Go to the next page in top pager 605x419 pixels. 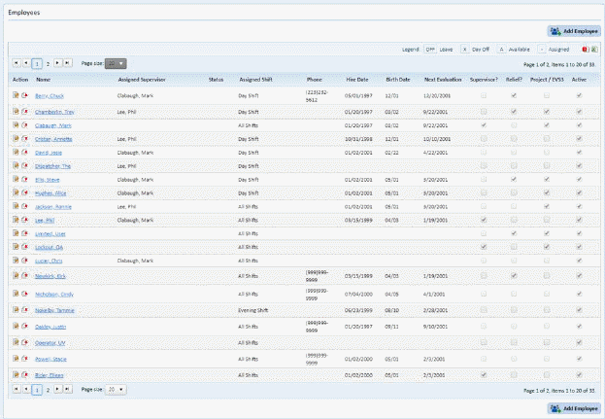(57, 62)
